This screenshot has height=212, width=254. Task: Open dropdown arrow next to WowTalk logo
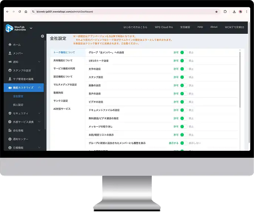(31, 28)
